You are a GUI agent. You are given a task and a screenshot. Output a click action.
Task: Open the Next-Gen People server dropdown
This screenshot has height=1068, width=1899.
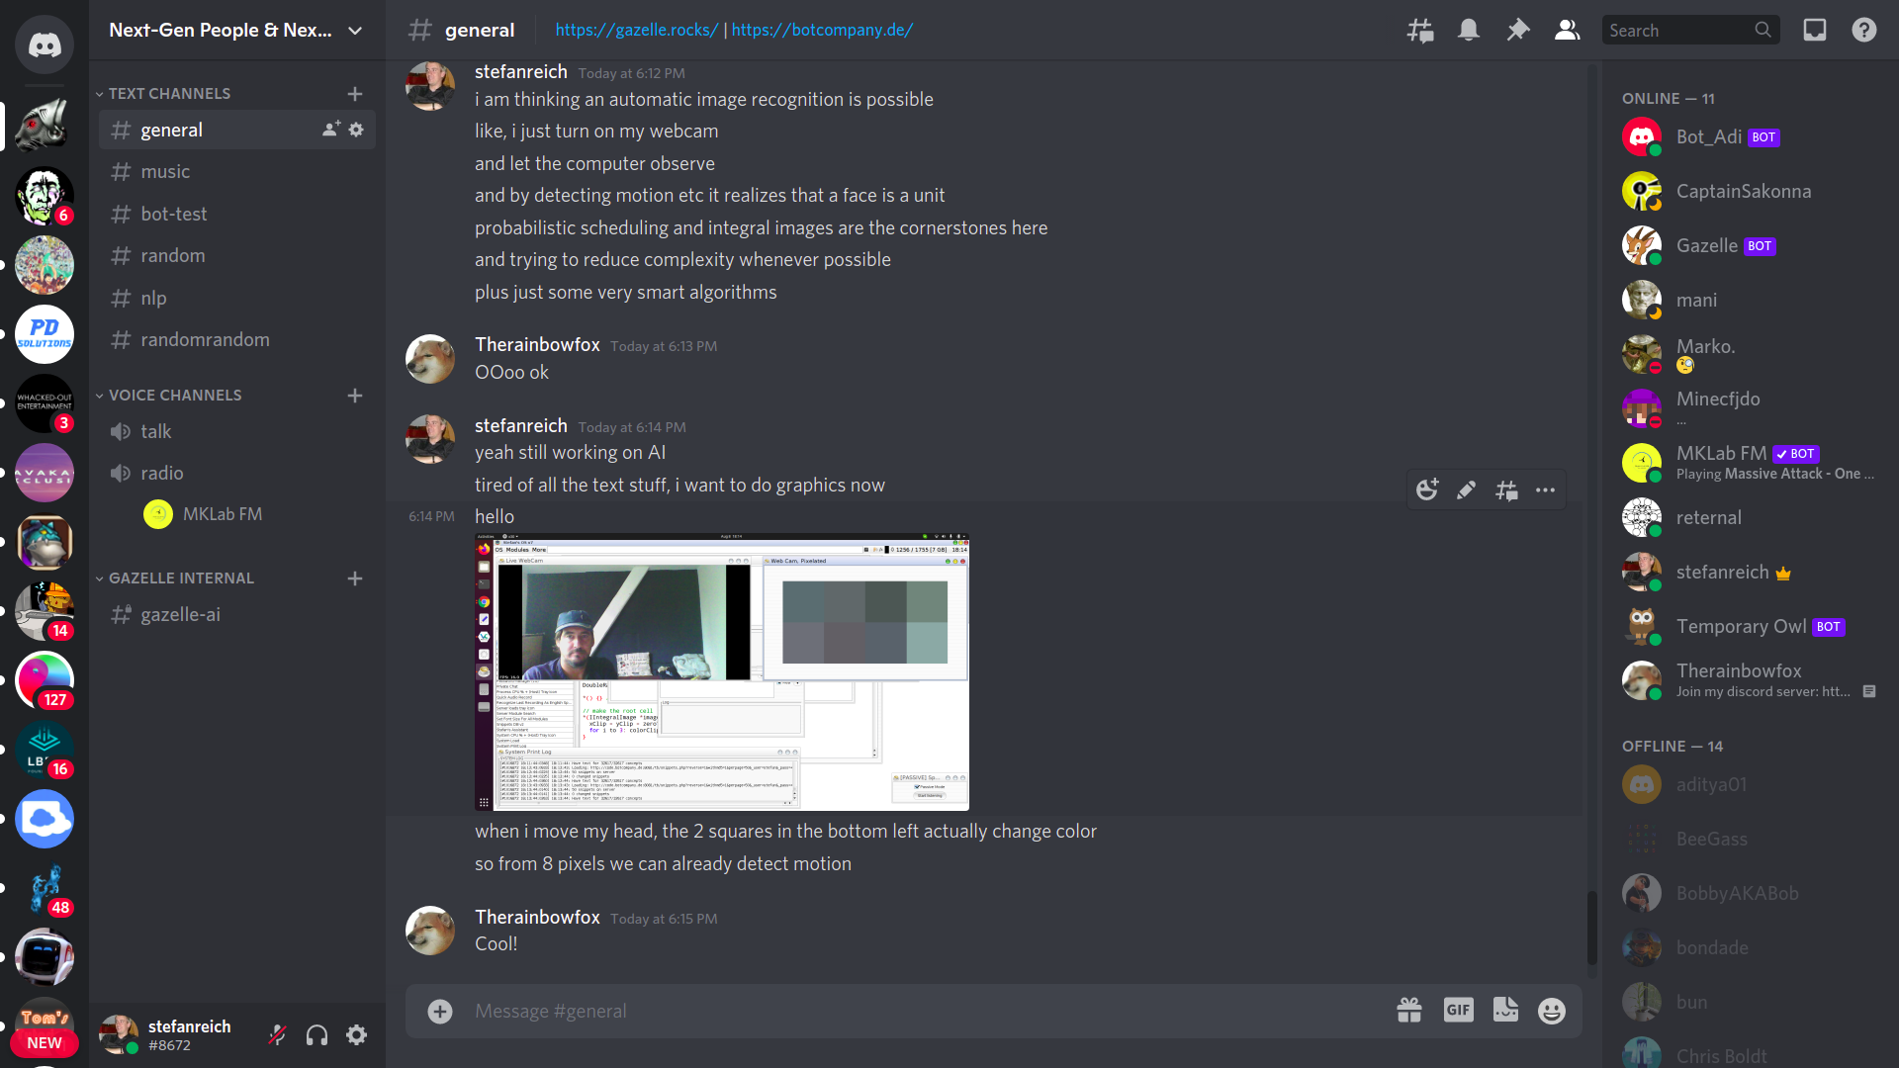click(237, 30)
